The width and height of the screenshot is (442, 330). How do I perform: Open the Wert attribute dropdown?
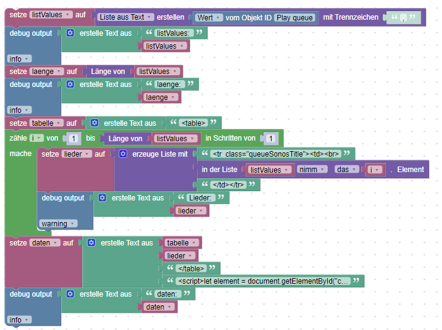[209, 17]
